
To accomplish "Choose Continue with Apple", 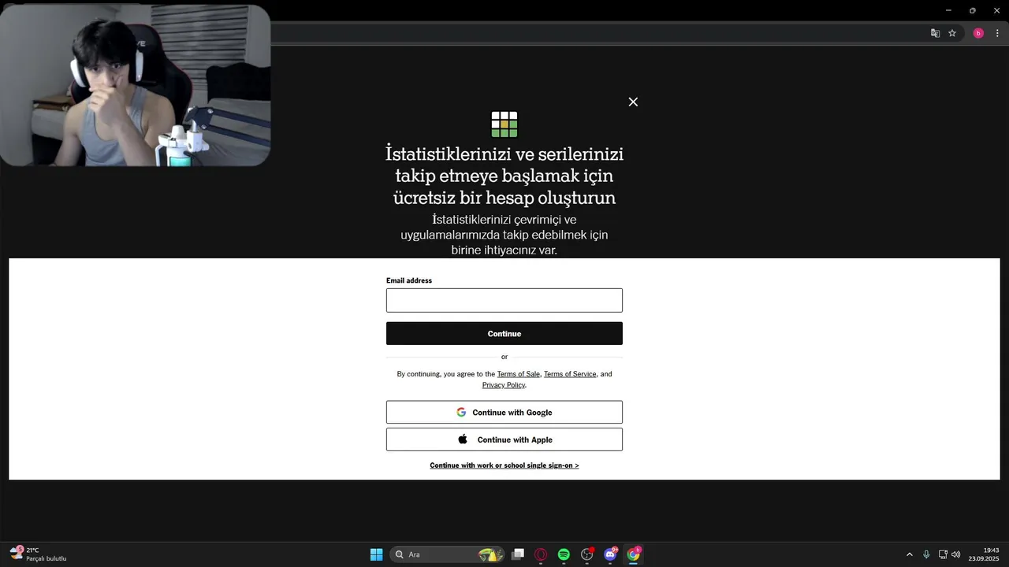I will (x=504, y=439).
